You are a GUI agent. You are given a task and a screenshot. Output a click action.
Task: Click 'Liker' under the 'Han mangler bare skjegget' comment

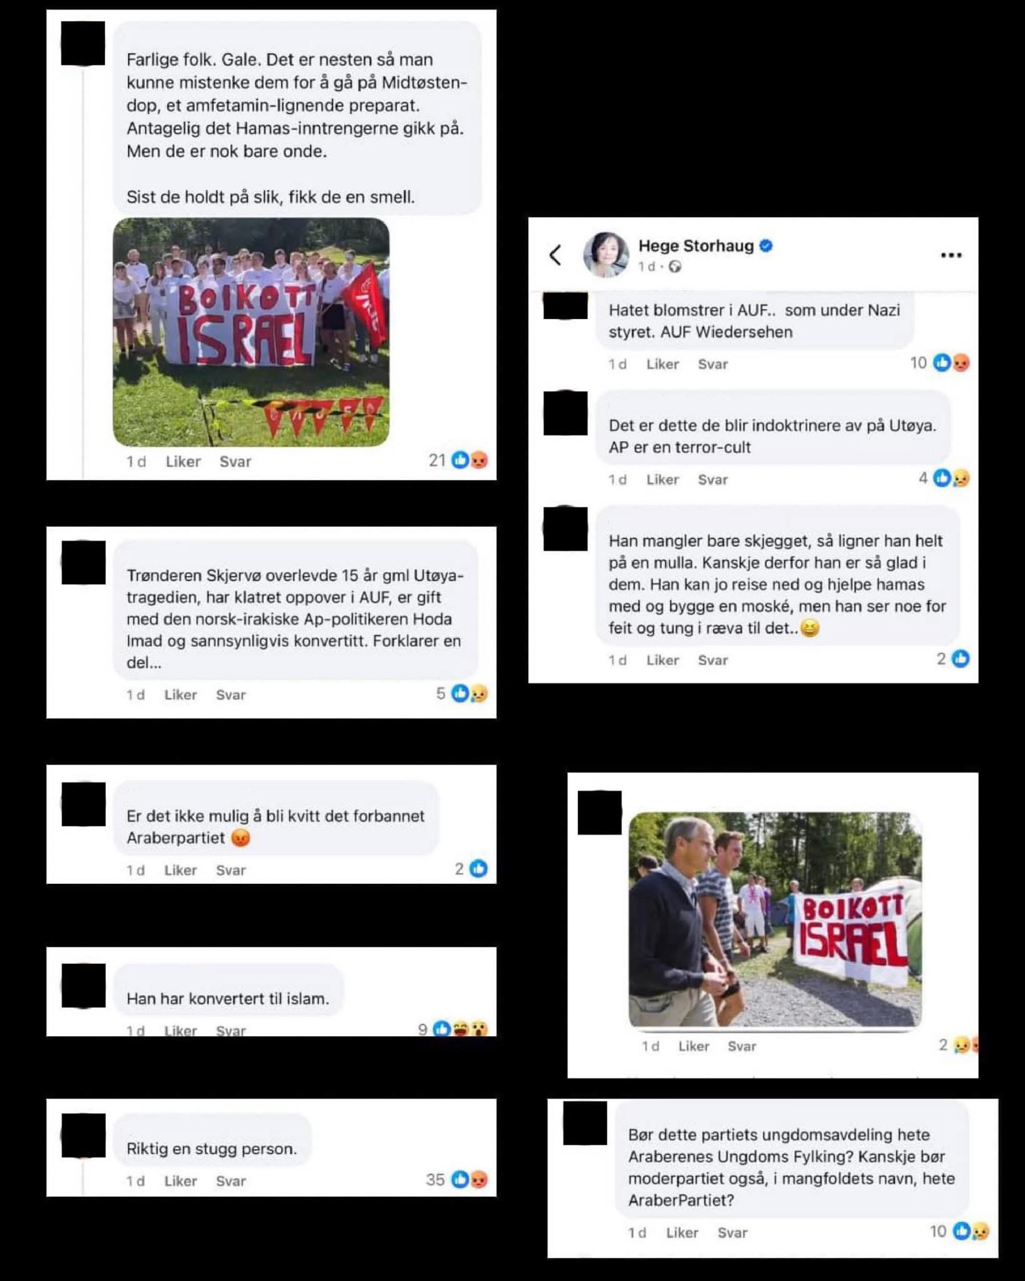(x=662, y=660)
